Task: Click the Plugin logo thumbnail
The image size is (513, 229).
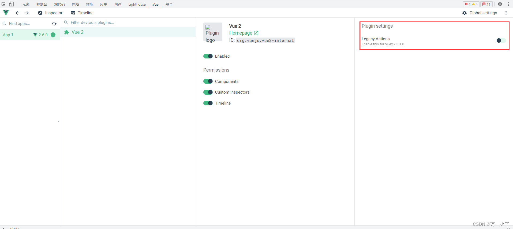Action: coord(212,32)
